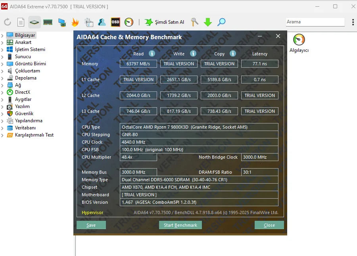Expand the Anakart tree node
Viewport: 357px width, 256px height.
pos(3,42)
